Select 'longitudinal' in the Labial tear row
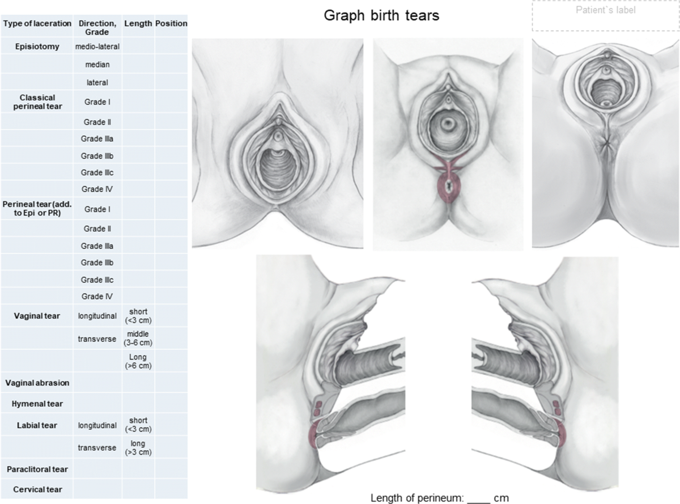 (x=97, y=425)
